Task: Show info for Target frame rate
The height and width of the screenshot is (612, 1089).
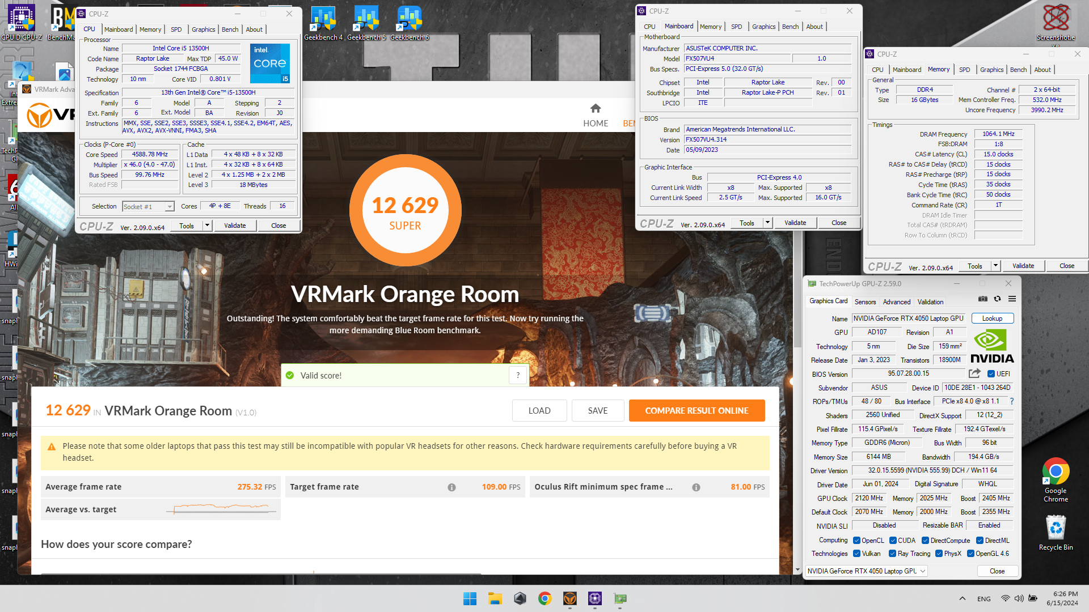Action: click(451, 487)
